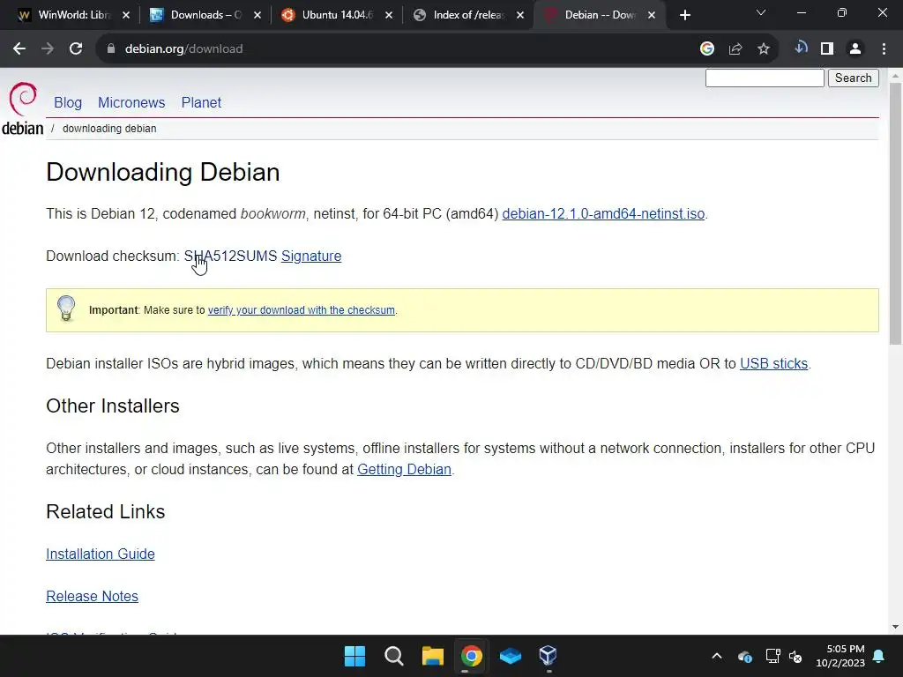Open the USB sticks link

pos(773,364)
